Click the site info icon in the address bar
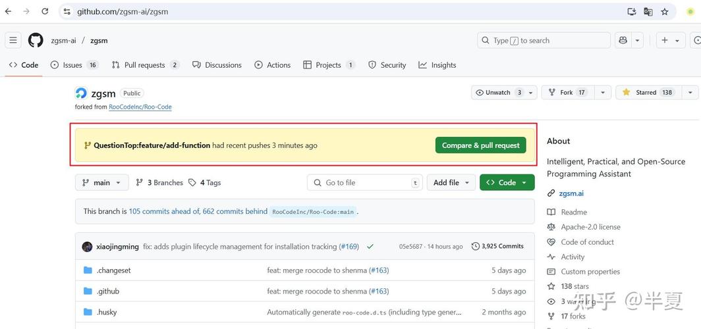This screenshot has width=701, height=329. pyautogui.click(x=67, y=12)
